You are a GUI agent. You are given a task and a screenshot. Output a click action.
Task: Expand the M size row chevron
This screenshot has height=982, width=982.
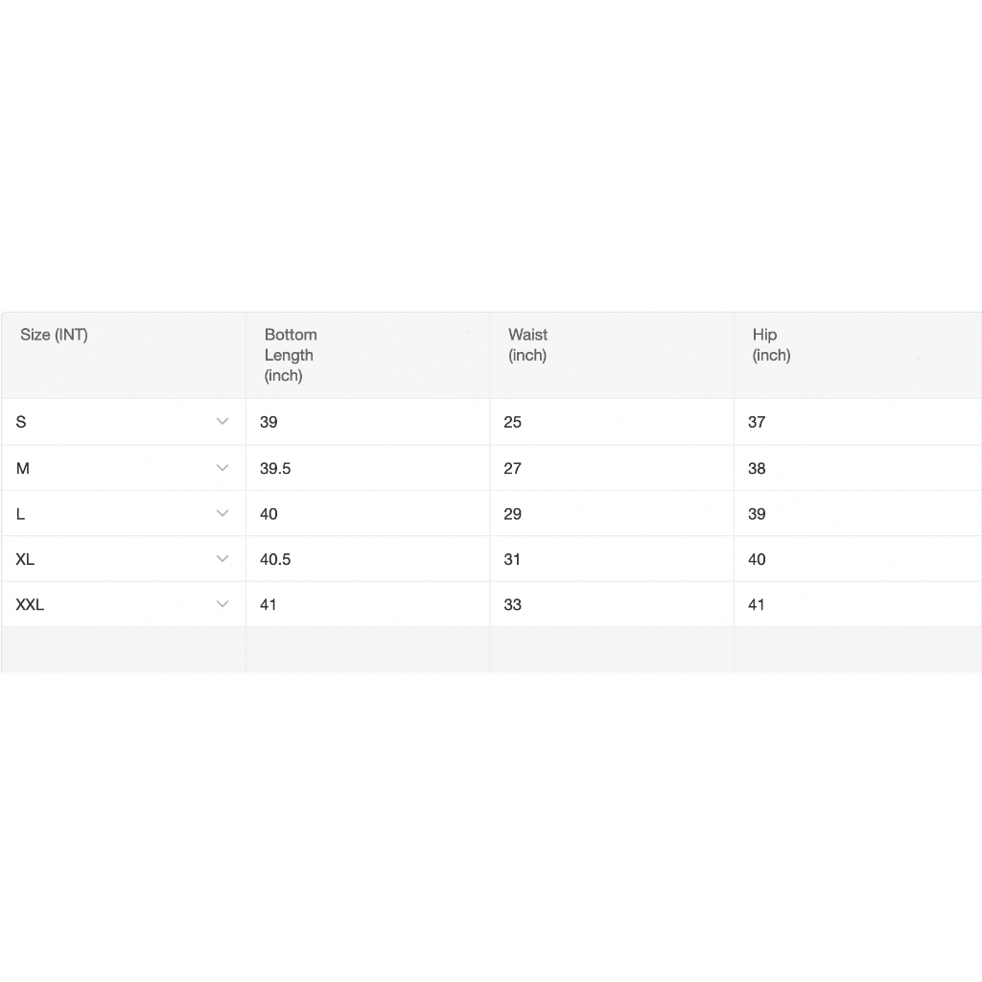(222, 468)
